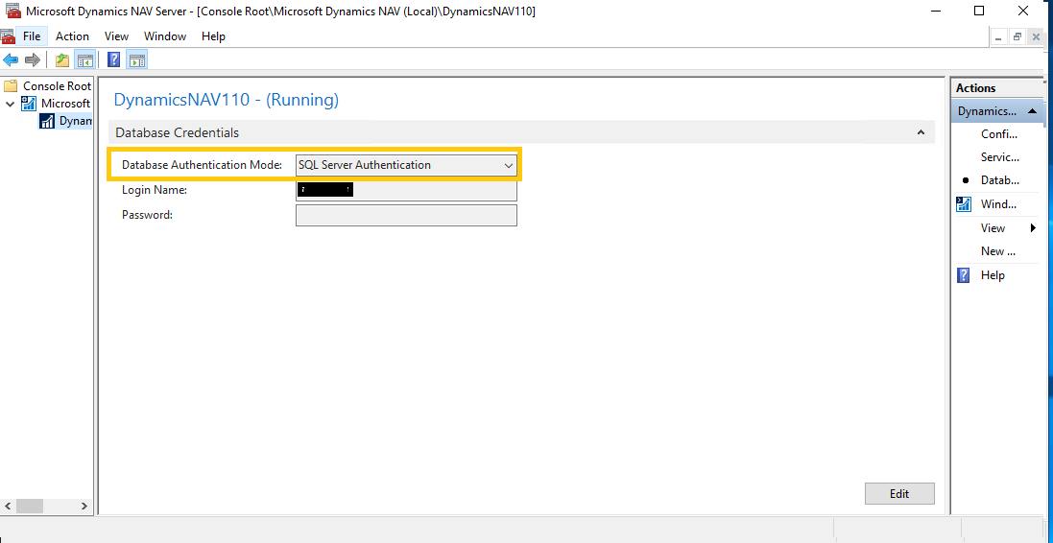Click the Help icon in Actions pane
The height and width of the screenshot is (543, 1053).
[x=964, y=275]
